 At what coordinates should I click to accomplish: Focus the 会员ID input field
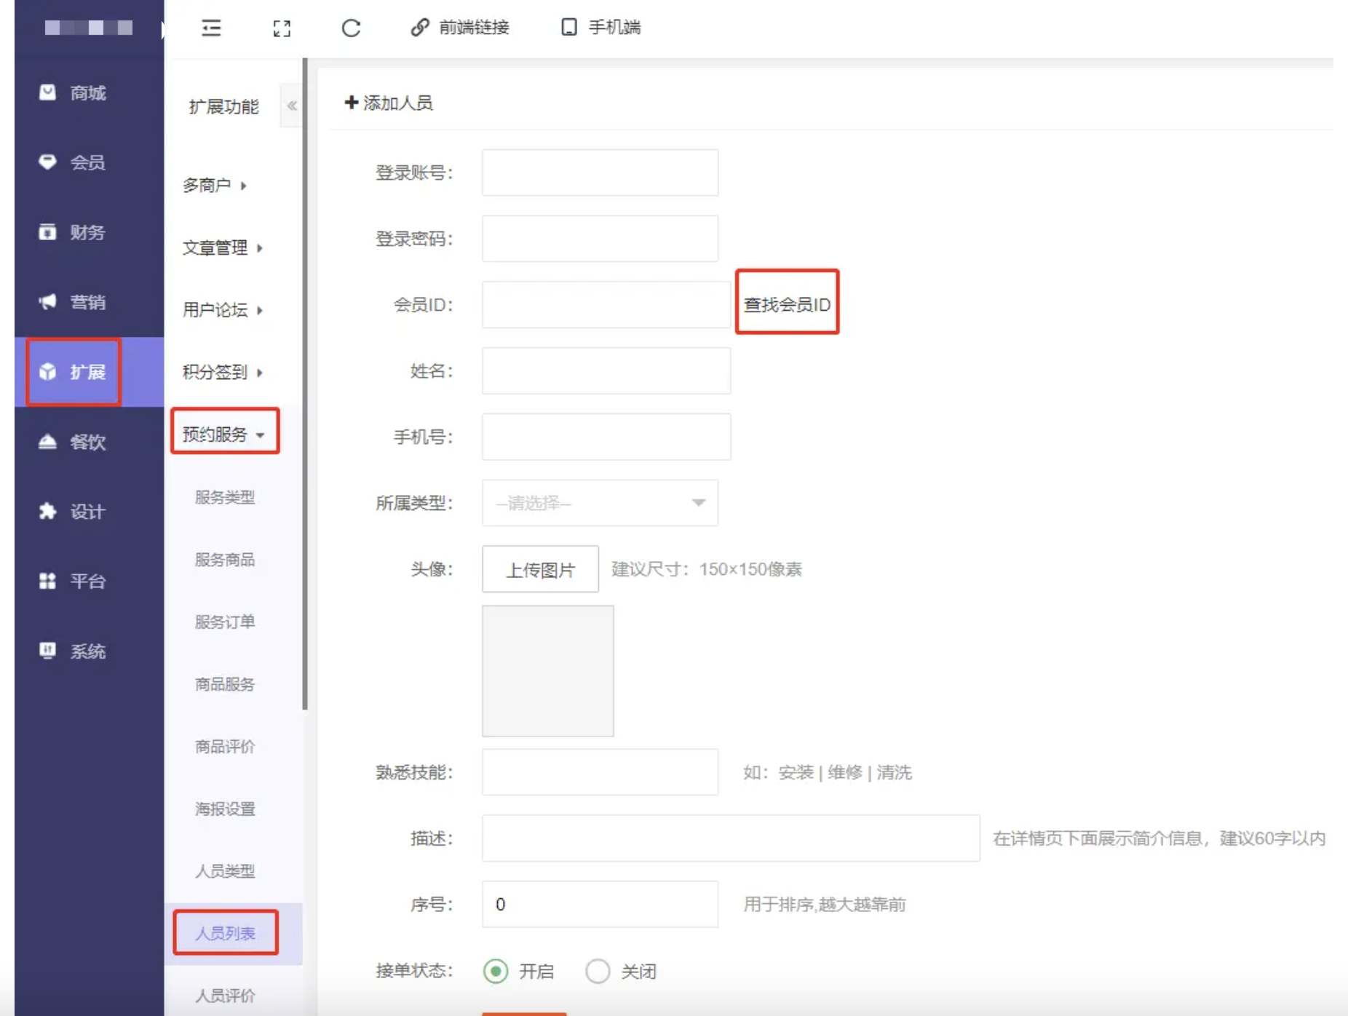point(606,305)
